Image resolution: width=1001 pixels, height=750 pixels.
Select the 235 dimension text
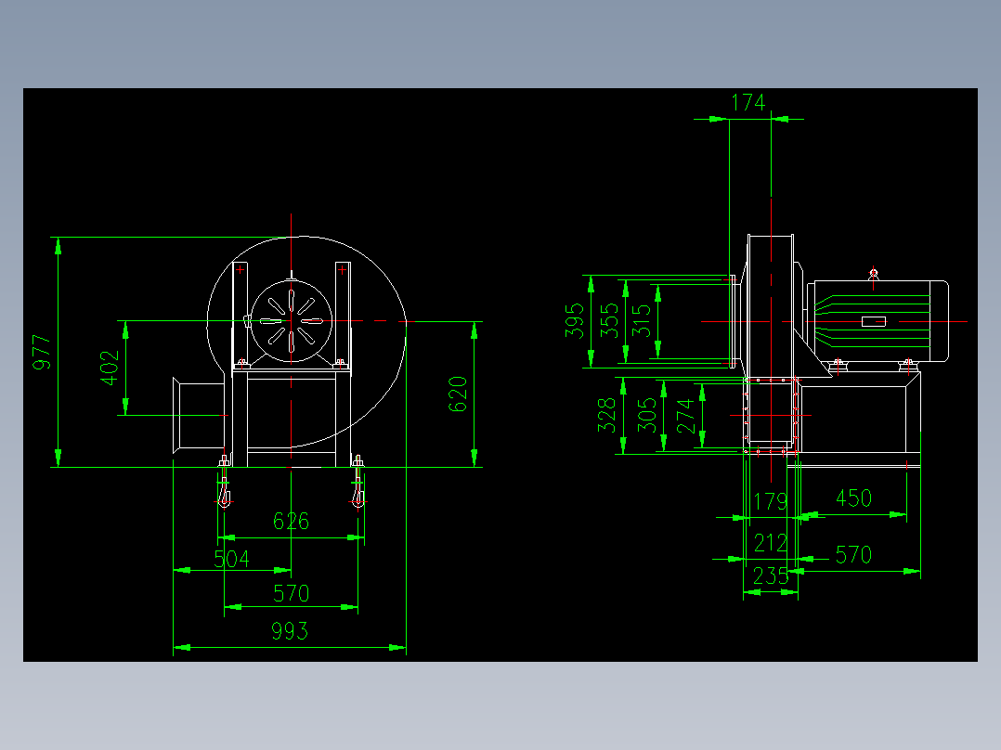pos(771,576)
